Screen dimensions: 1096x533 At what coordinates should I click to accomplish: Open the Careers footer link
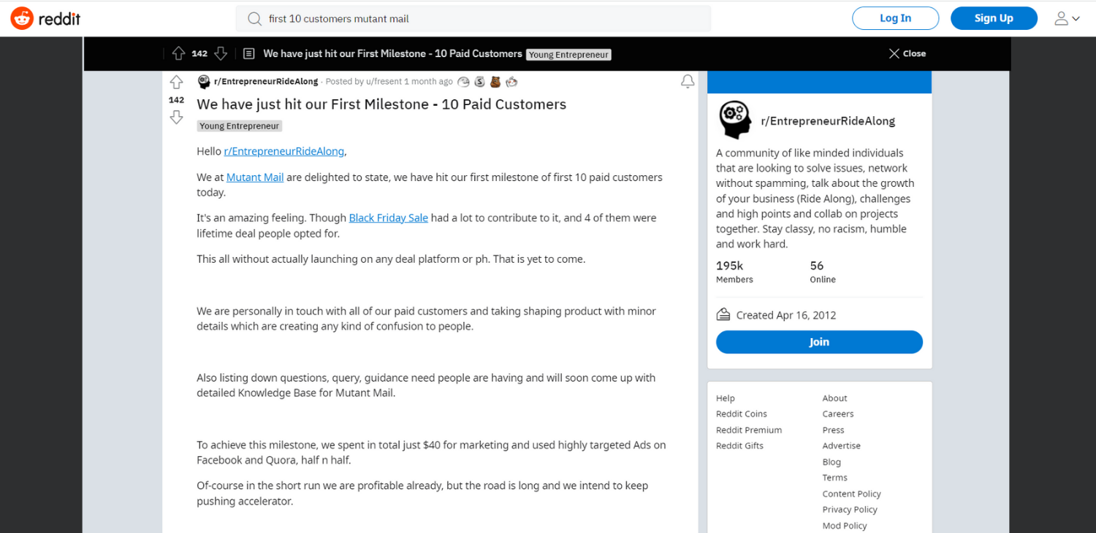tap(838, 414)
